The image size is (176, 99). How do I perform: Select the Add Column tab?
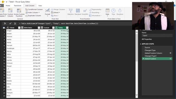click(30, 5)
